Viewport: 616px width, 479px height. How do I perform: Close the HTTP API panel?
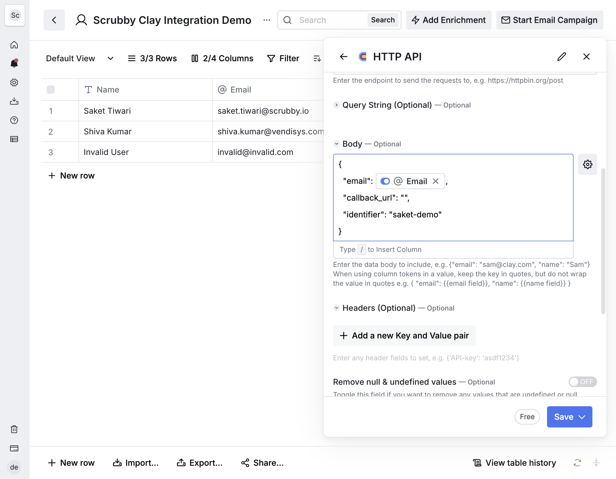pos(587,57)
